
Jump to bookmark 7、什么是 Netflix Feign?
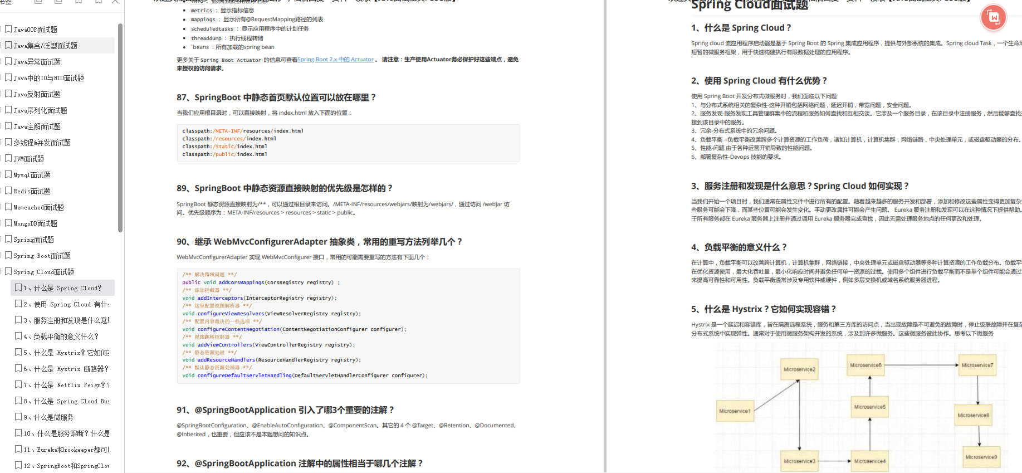66,385
